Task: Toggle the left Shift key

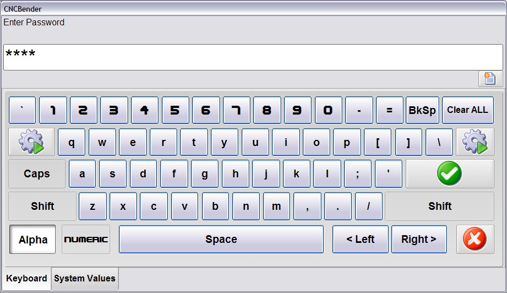Action: pos(42,207)
